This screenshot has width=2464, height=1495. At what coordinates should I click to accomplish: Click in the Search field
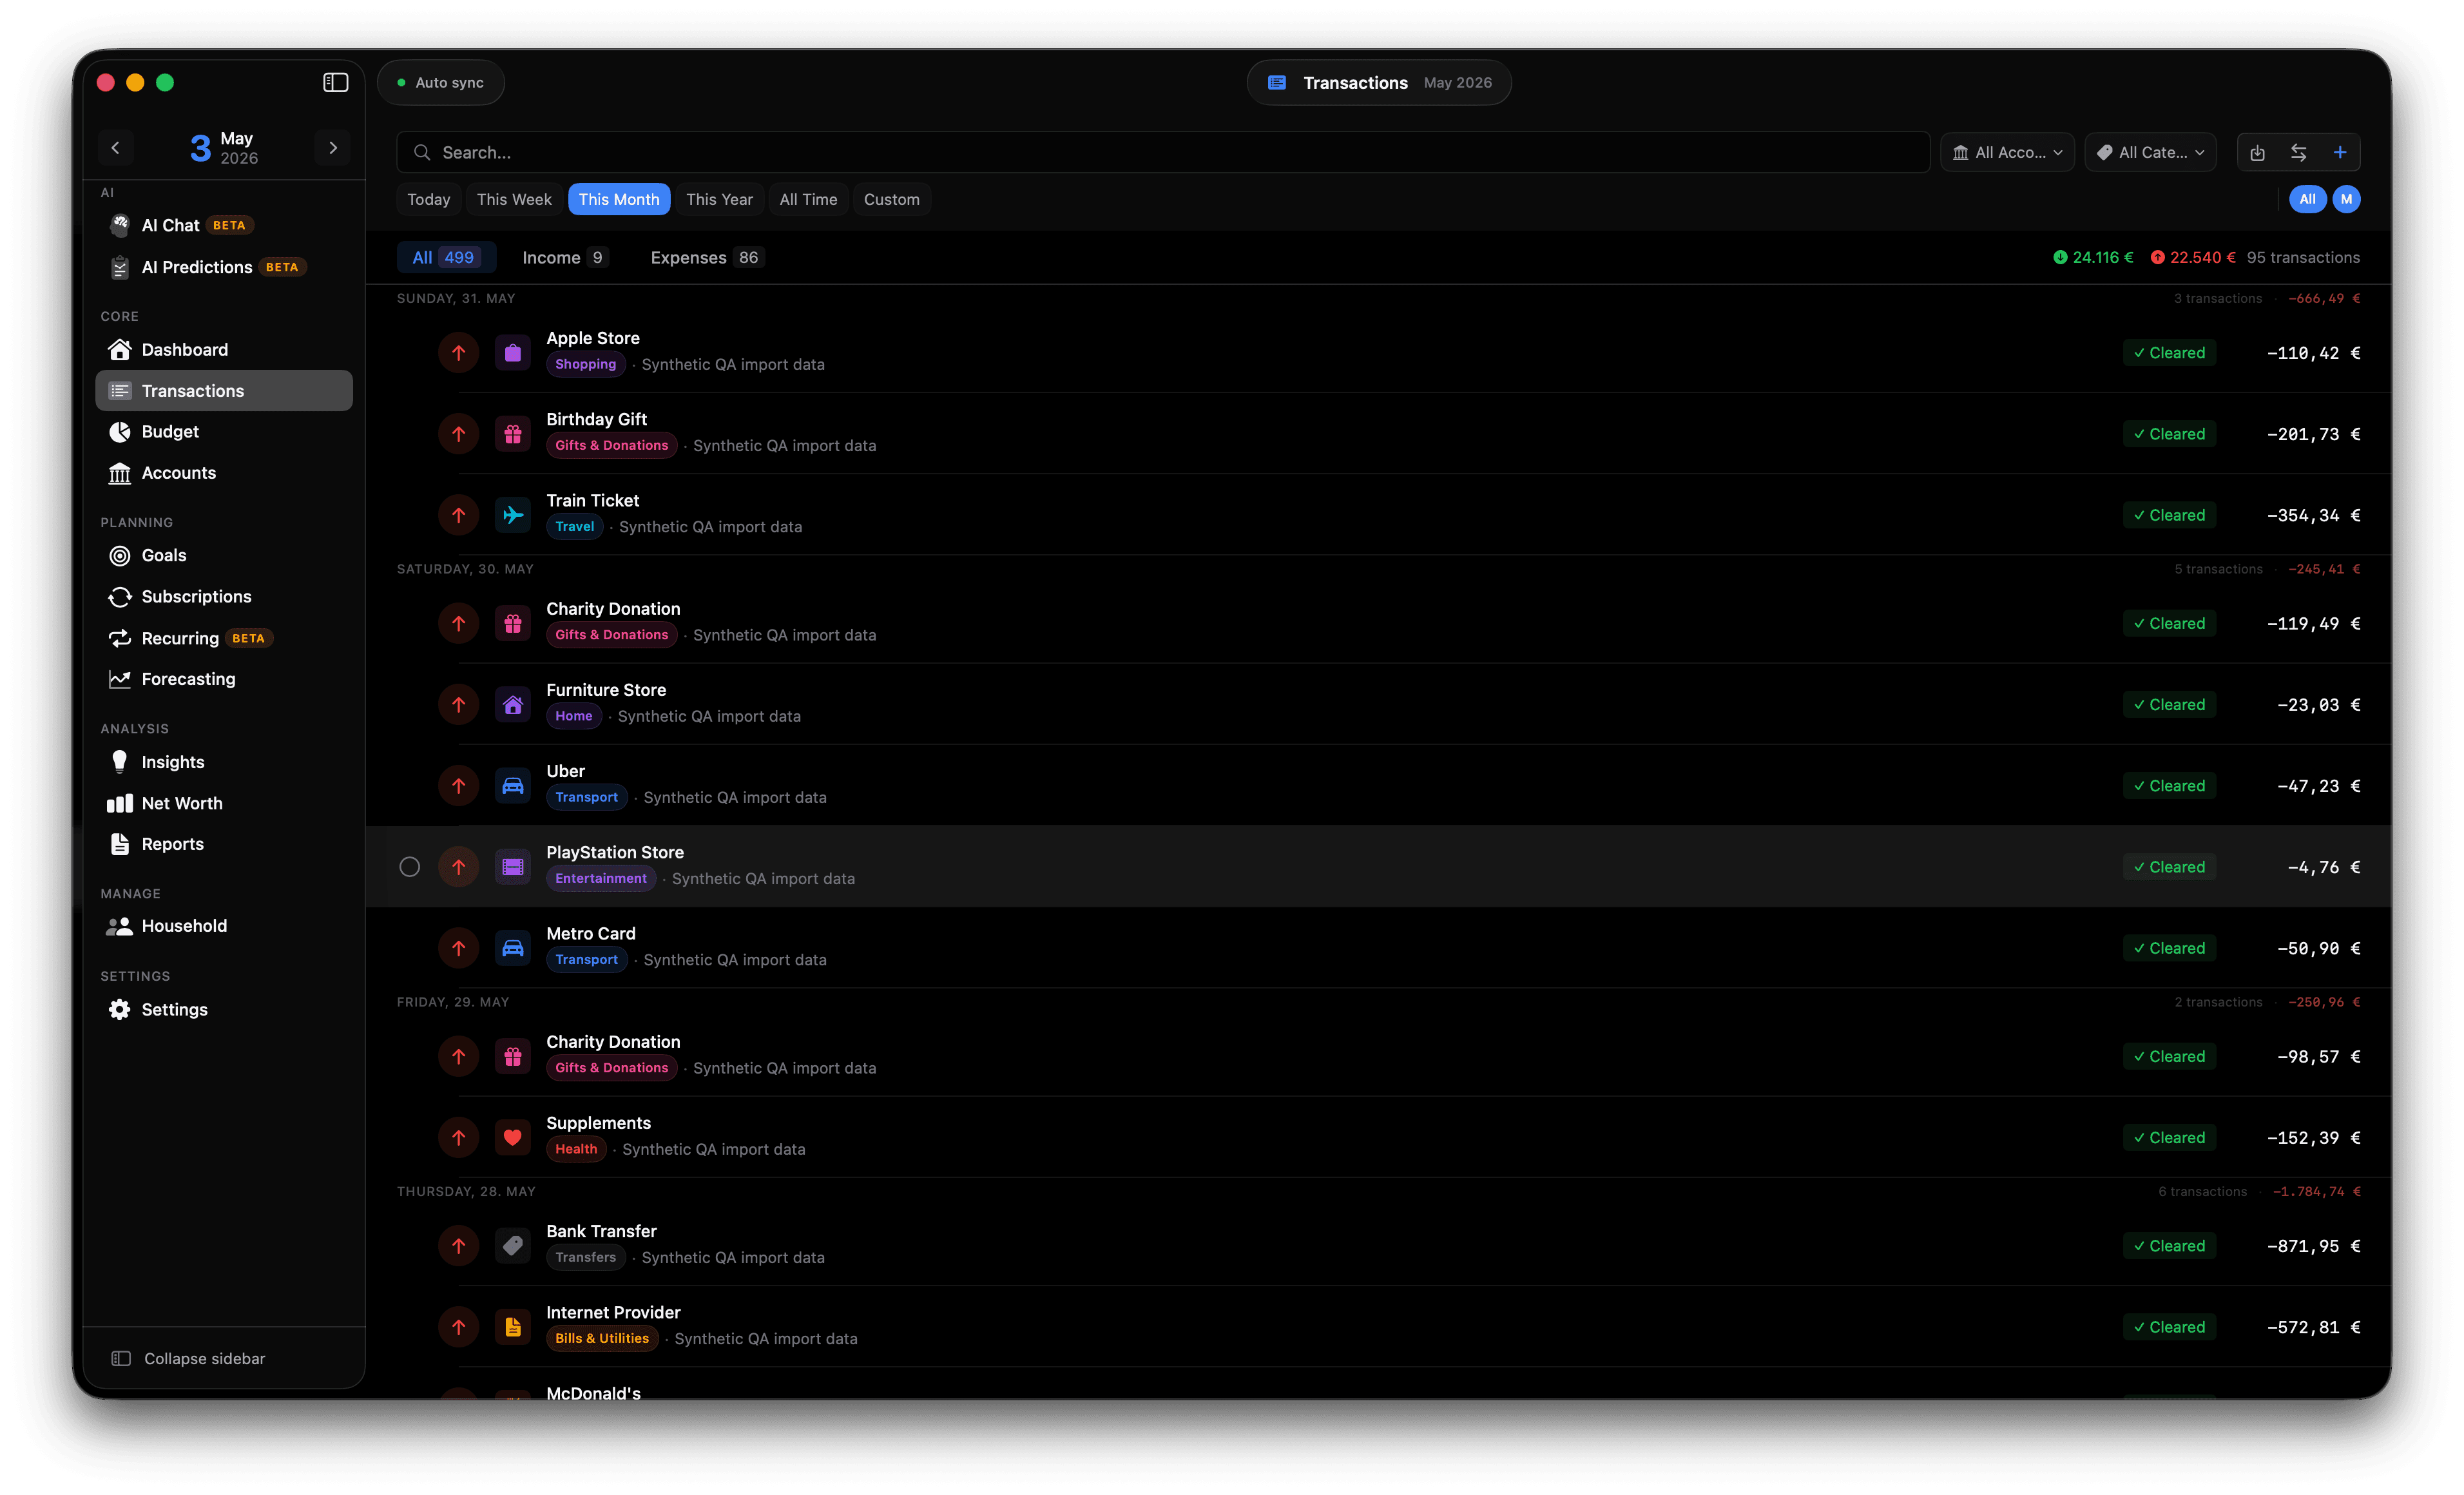[x=1163, y=152]
